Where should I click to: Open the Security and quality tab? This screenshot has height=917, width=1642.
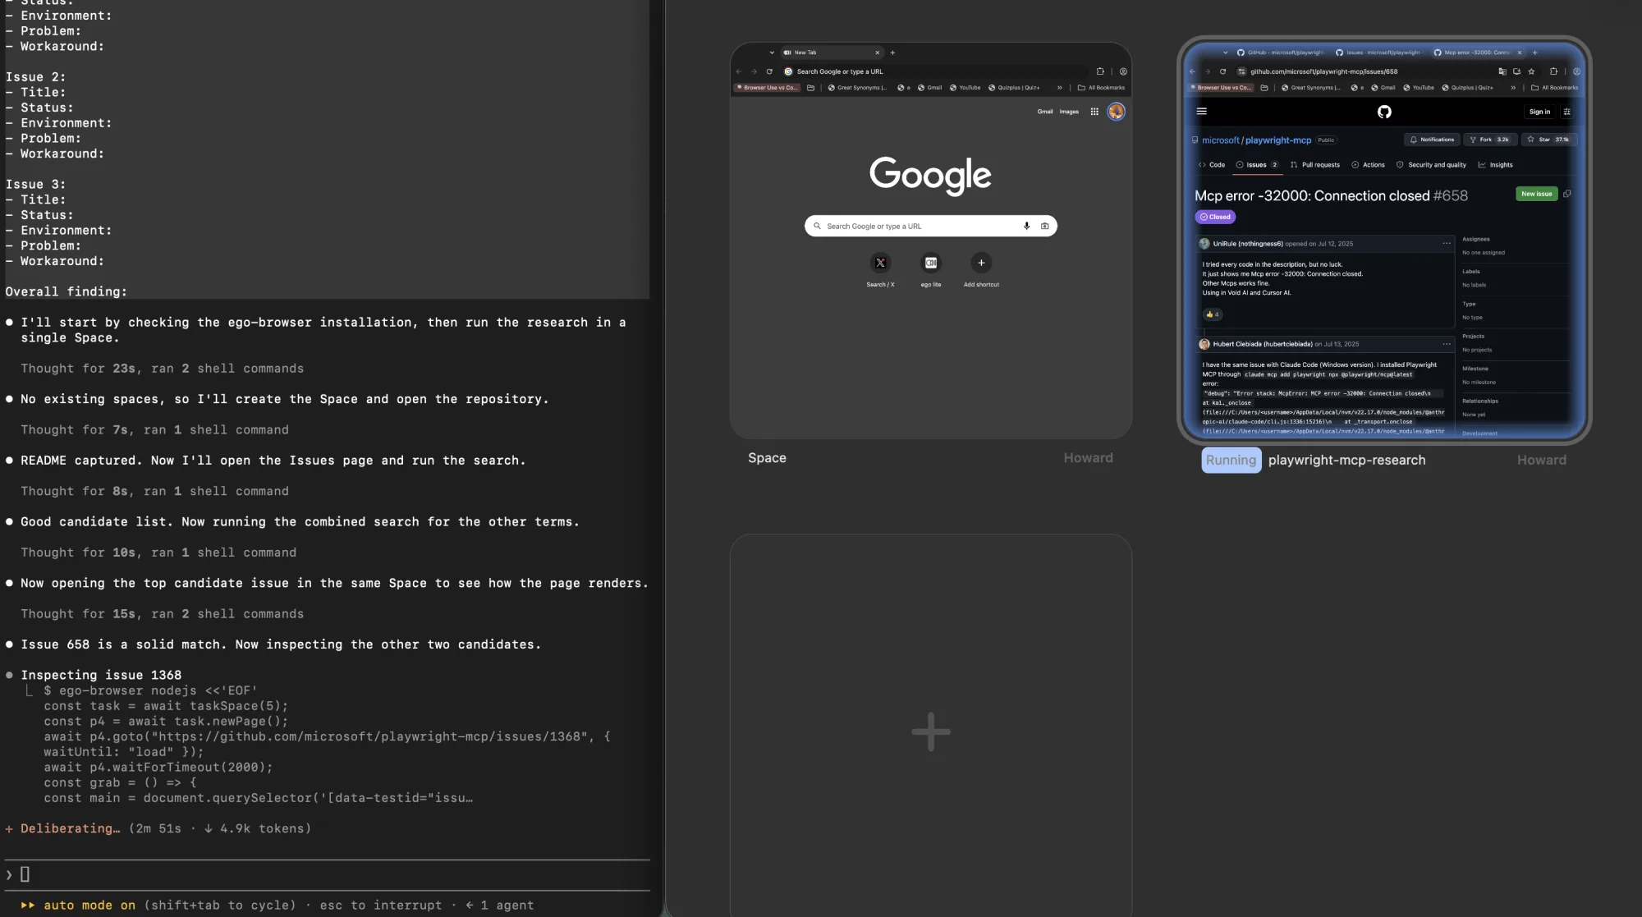click(1431, 165)
